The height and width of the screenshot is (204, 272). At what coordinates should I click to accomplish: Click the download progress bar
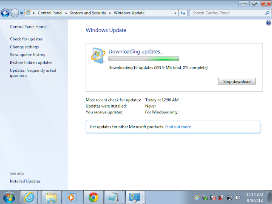click(144, 59)
